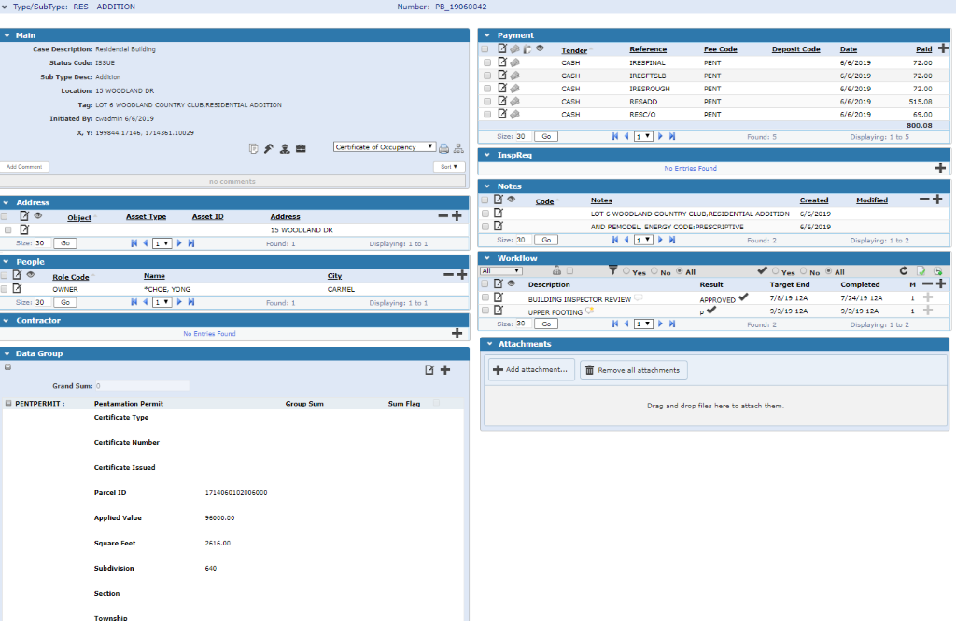Image resolution: width=956 pixels, height=621 pixels.
Task: Sort people by Role Code column
Action: tap(71, 277)
